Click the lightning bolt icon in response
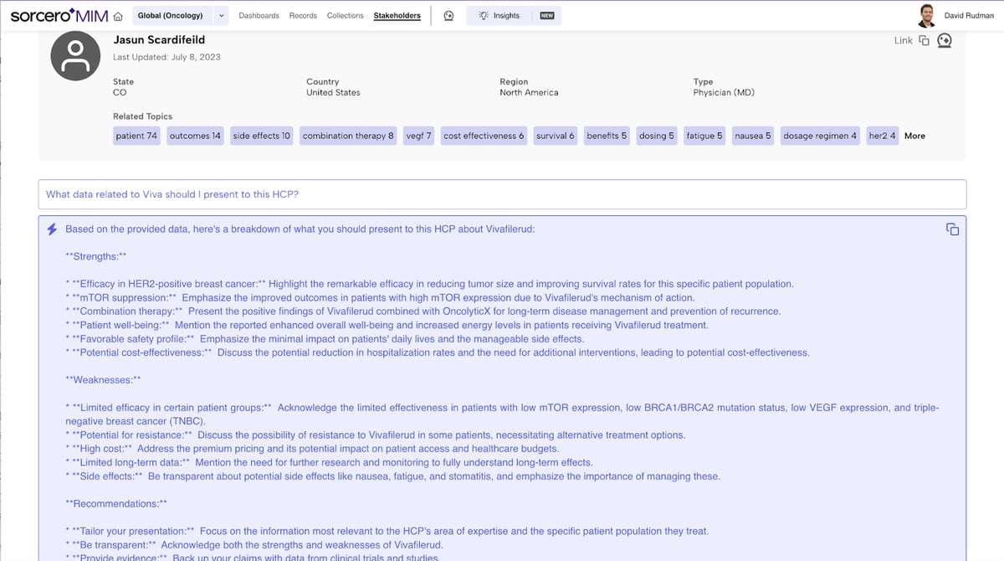1004x561 pixels. [x=52, y=229]
